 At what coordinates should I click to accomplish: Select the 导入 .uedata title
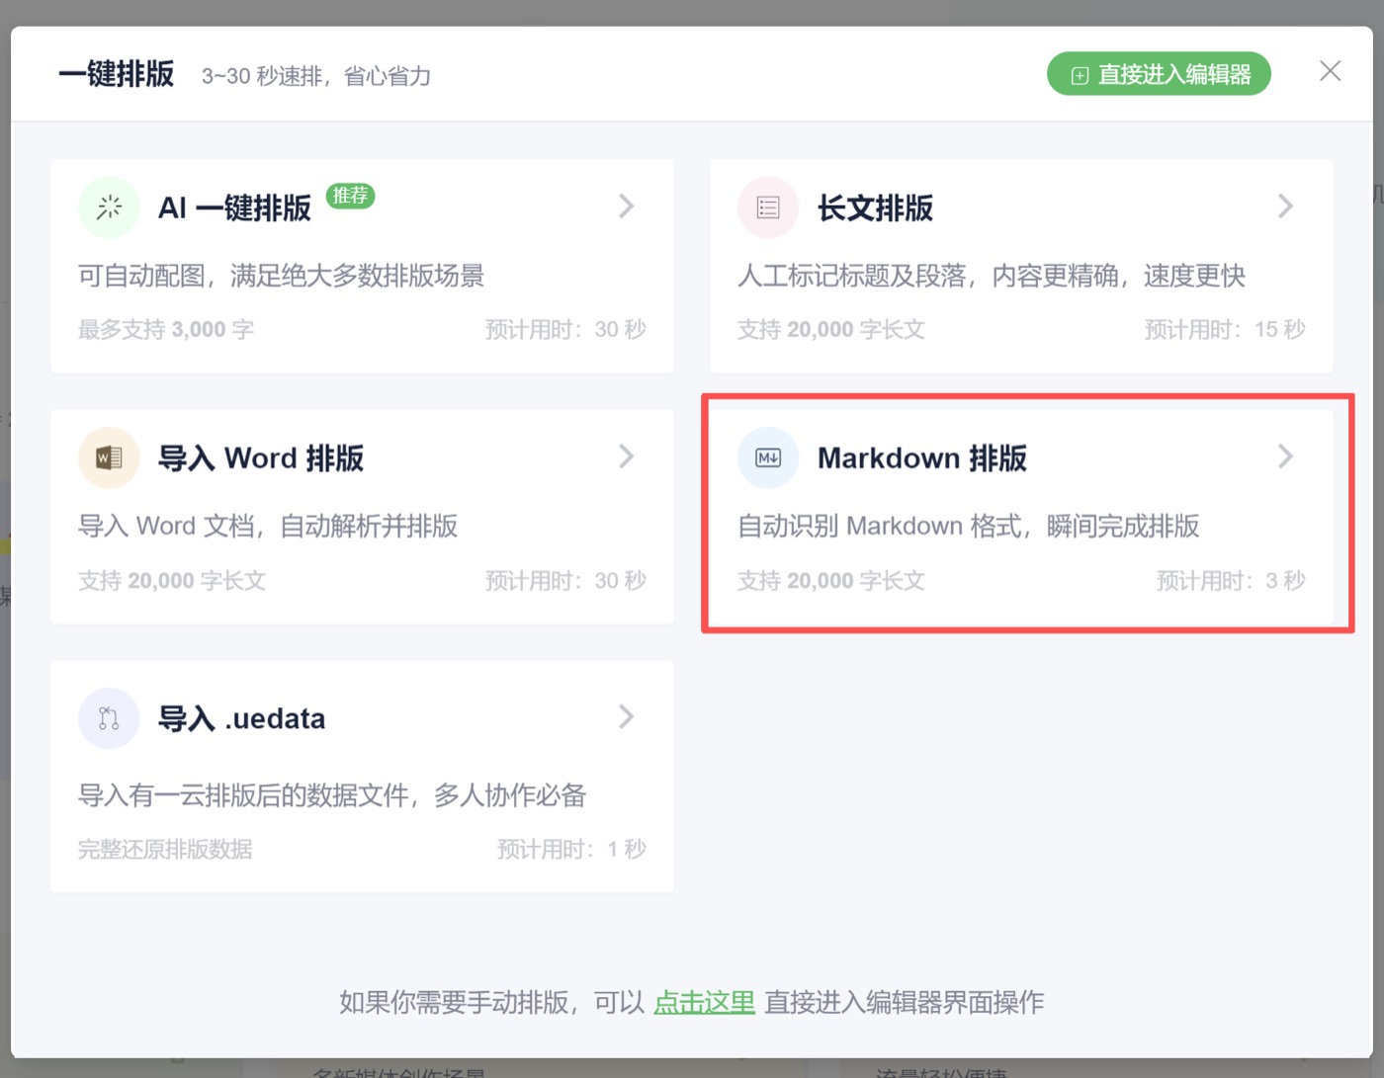[x=242, y=718]
